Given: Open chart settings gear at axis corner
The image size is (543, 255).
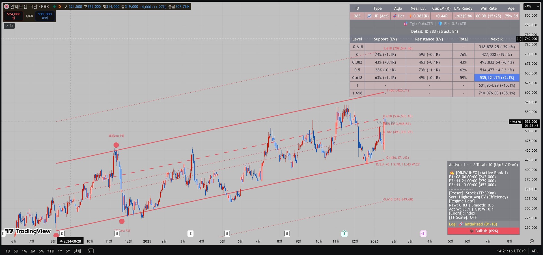Looking at the screenshot, I should [532, 241].
